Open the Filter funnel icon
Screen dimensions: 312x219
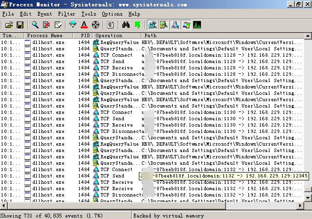pyautogui.click(x=73, y=24)
